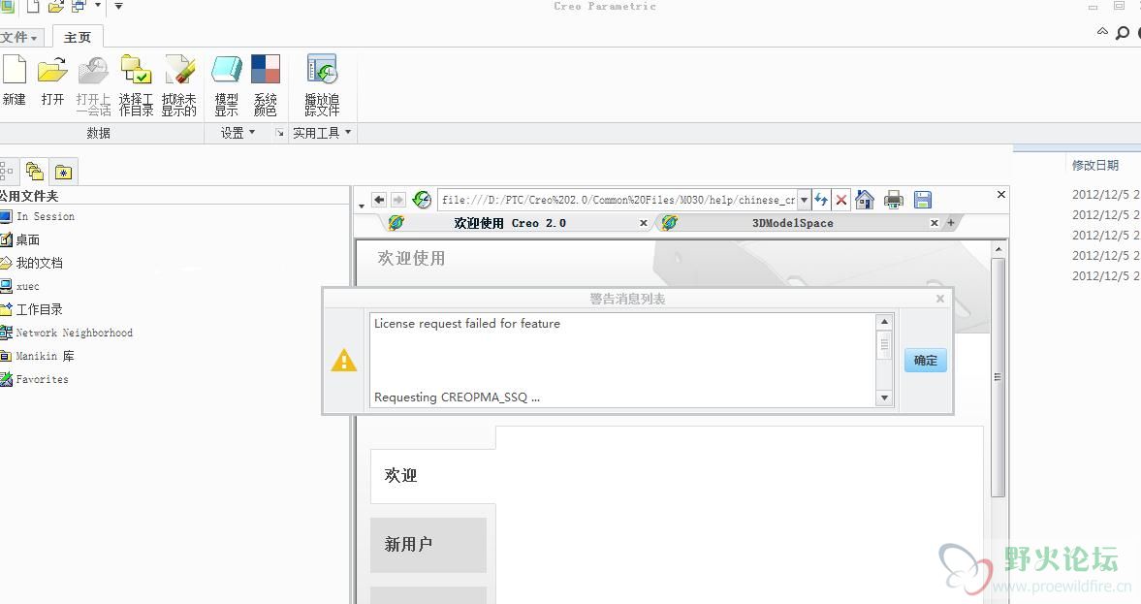Go forward in the embedded browser
Screen dimensions: 1141x604
pos(397,200)
